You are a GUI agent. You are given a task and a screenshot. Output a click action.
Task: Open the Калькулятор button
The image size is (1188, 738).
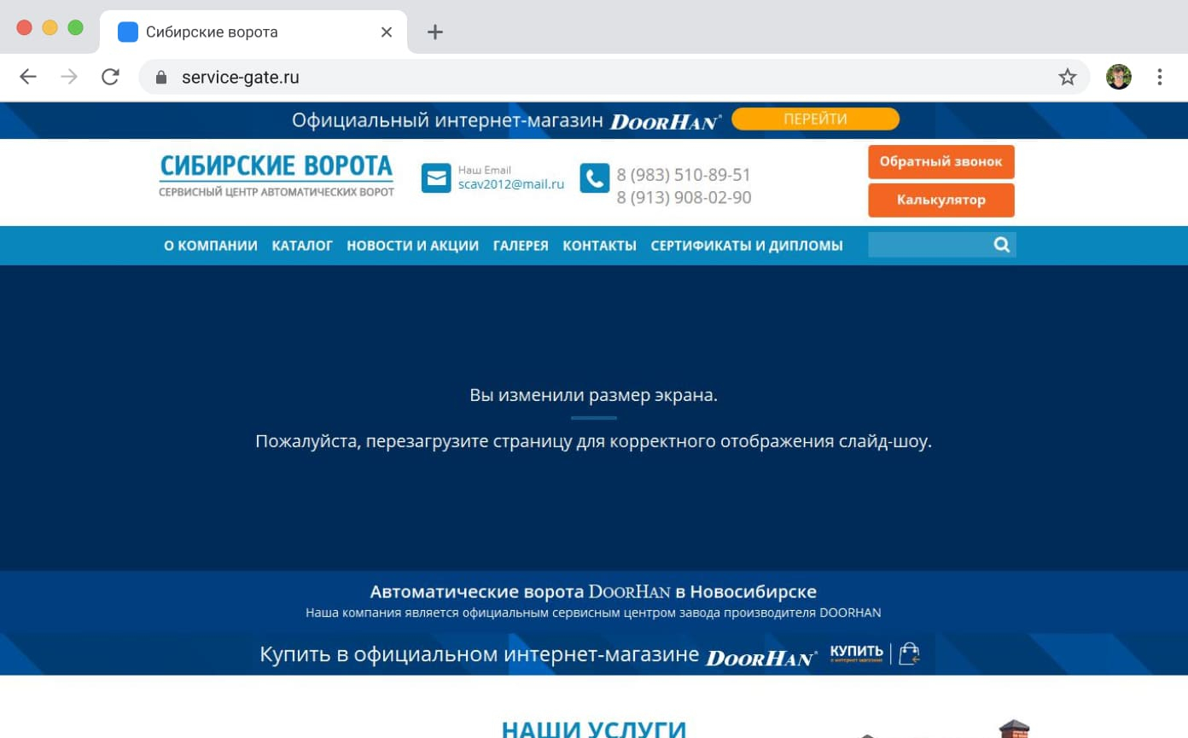(x=941, y=200)
